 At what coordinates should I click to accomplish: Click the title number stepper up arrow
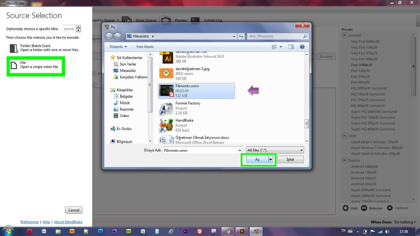pos(78,27)
